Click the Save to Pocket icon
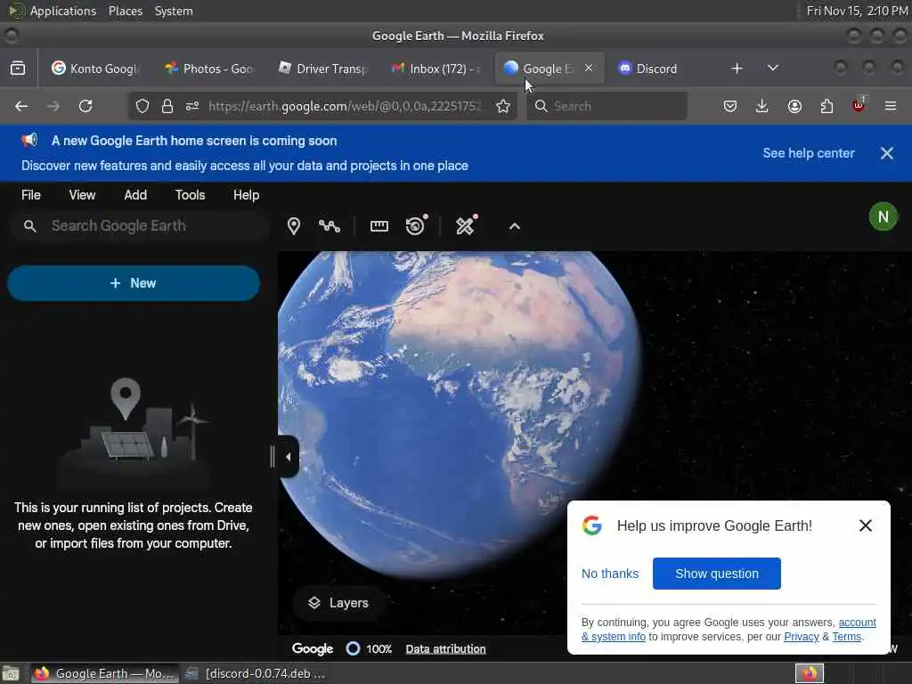This screenshot has width=912, height=684. tap(730, 106)
